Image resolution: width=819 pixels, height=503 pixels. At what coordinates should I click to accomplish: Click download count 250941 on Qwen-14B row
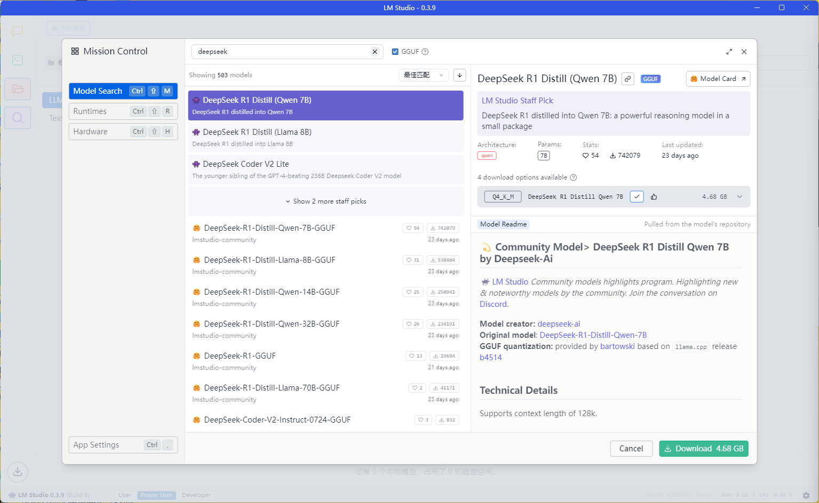[443, 292]
